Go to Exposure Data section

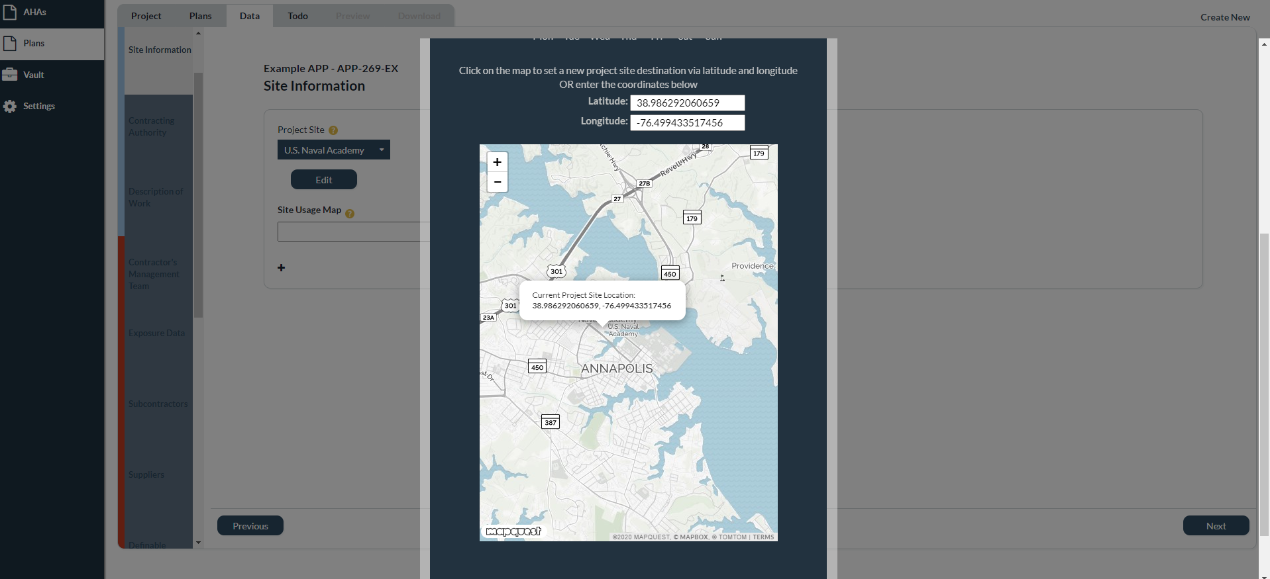tap(158, 333)
